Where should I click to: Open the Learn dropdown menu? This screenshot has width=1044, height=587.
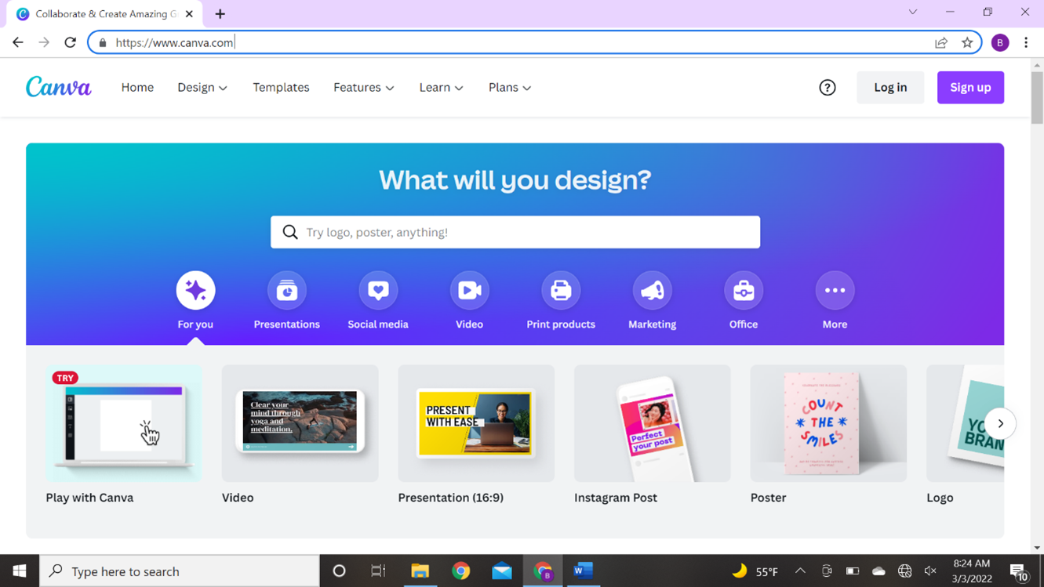(442, 88)
